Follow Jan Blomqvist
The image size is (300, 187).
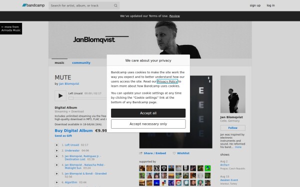233,128
